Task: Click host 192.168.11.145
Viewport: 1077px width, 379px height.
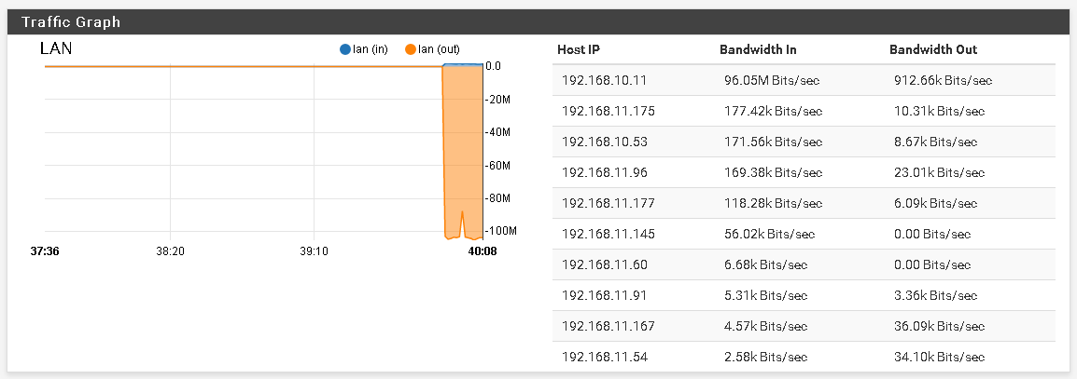Action: tap(608, 234)
